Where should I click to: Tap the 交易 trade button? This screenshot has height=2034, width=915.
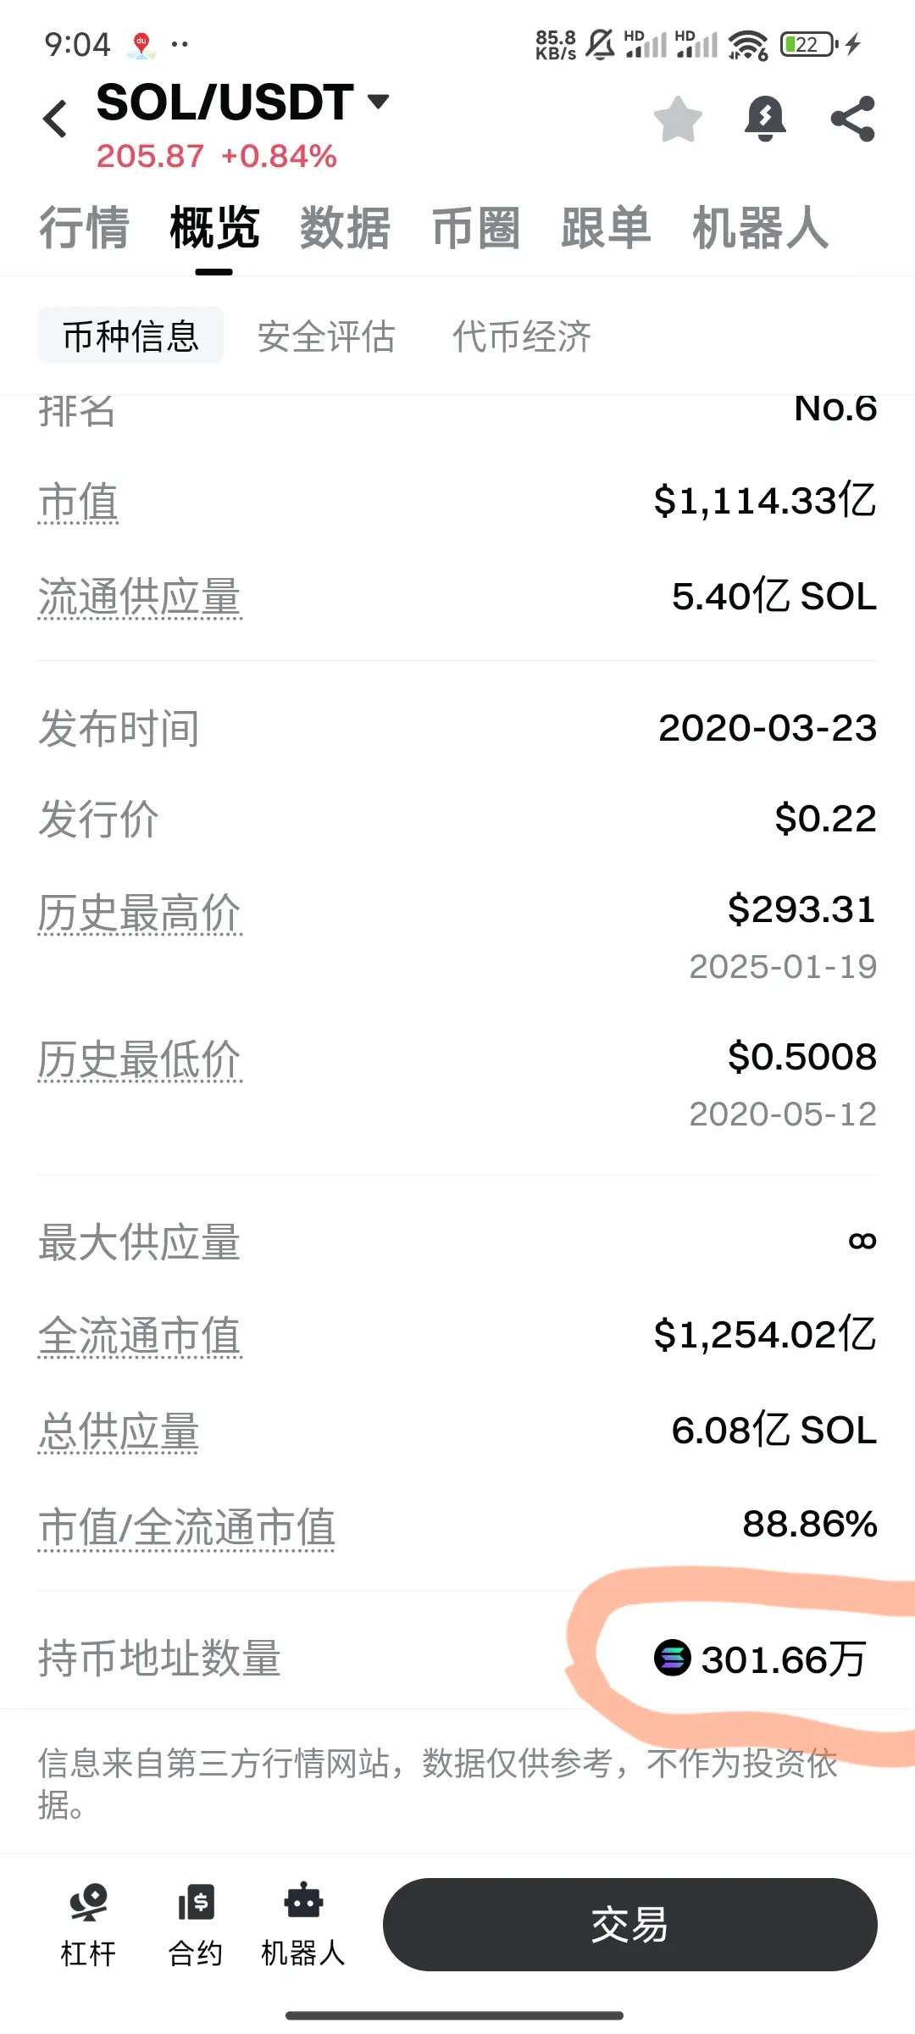[629, 1925]
